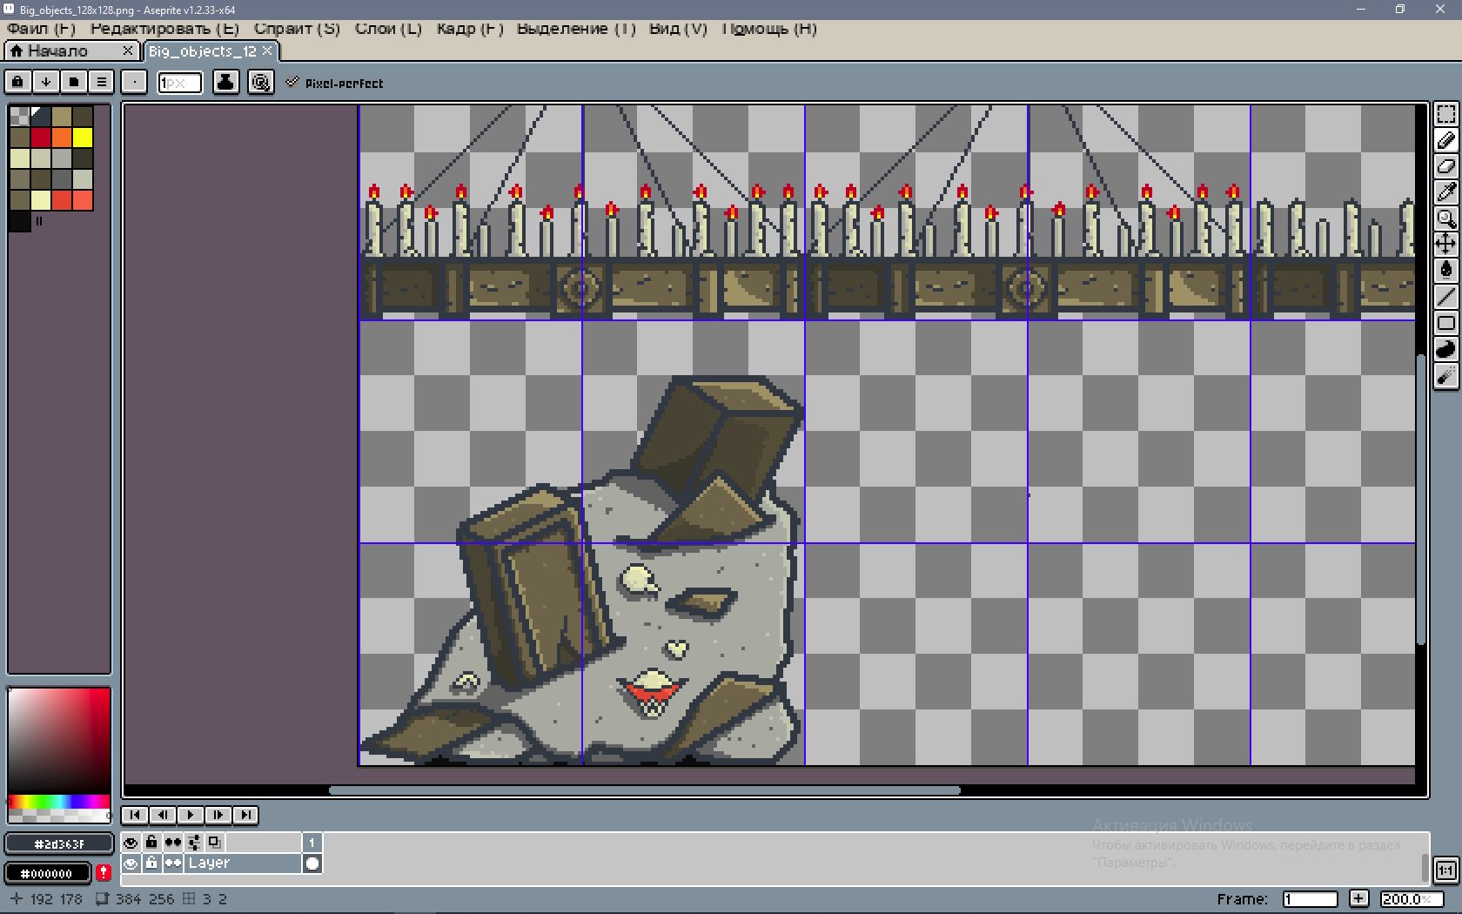Activate the Zoom magnifier tool
1462x914 pixels.
pyautogui.click(x=1445, y=218)
